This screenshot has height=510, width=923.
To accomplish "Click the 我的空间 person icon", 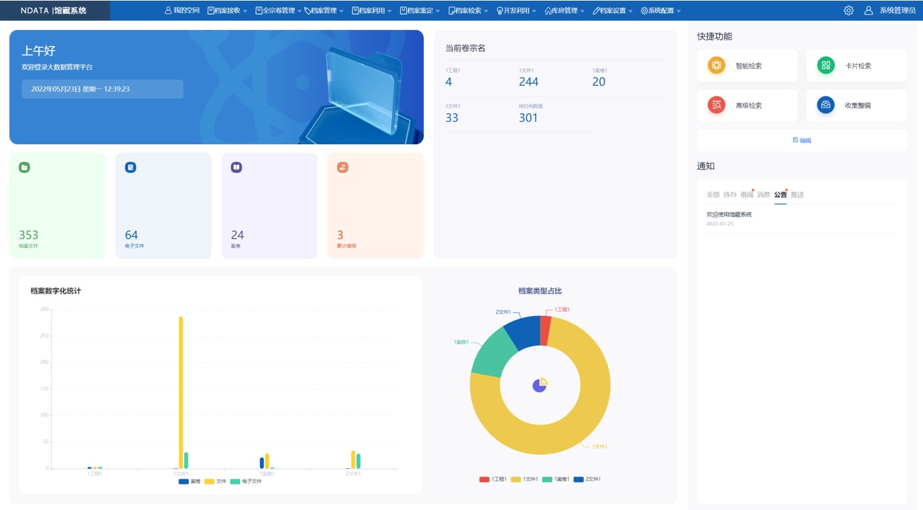I will 168,10.
